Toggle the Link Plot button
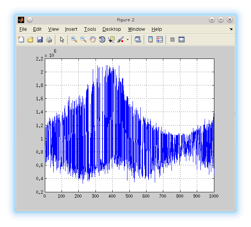The width and height of the screenshot is (251, 227). pyautogui.click(x=138, y=39)
